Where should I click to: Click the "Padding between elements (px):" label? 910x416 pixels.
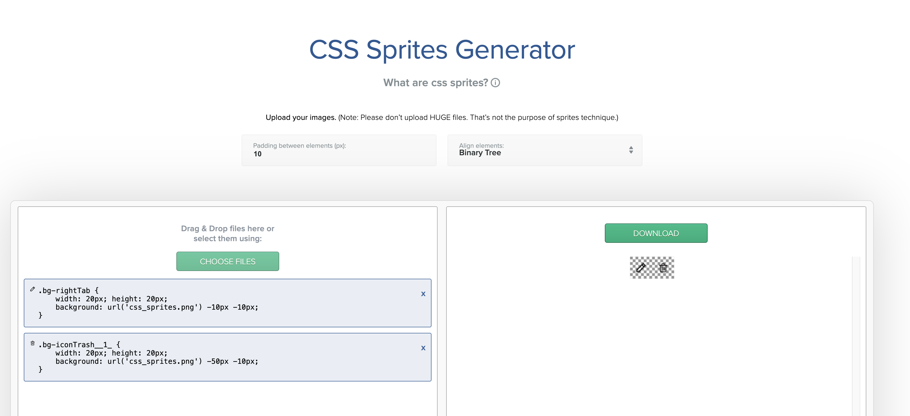[x=299, y=146]
